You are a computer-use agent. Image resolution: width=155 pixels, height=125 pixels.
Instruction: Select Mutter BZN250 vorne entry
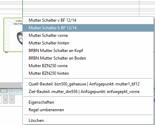tap(88, 66)
